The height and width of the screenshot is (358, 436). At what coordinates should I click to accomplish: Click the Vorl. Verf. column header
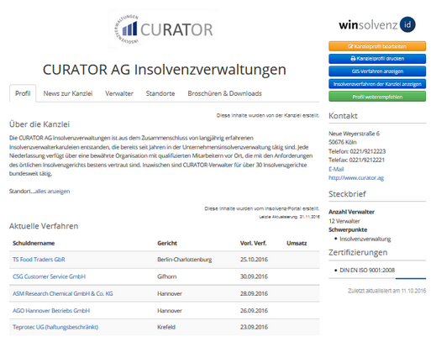tap(253, 243)
